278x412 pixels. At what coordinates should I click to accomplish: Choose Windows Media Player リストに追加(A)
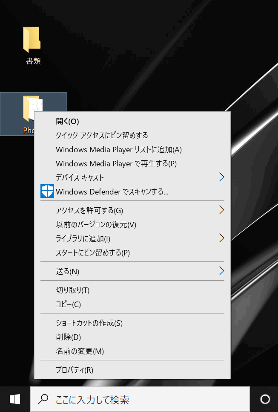[132, 150]
